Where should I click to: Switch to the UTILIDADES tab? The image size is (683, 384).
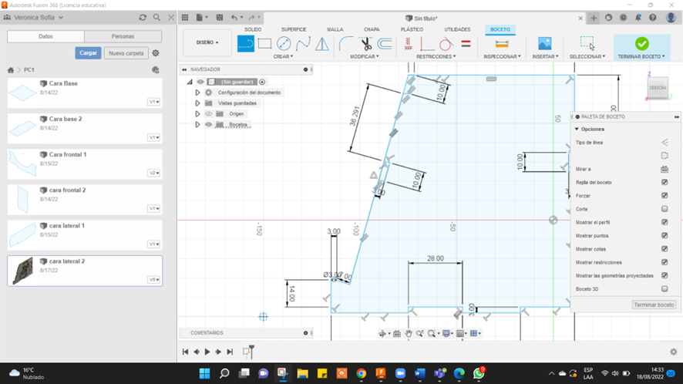pos(457,29)
